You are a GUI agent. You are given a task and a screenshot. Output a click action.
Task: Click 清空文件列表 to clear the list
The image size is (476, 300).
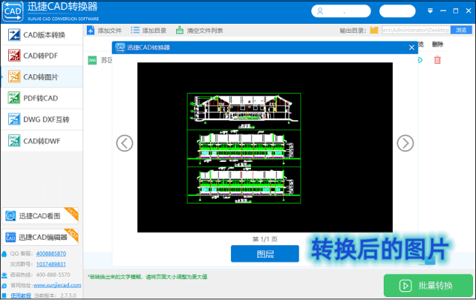tap(199, 30)
